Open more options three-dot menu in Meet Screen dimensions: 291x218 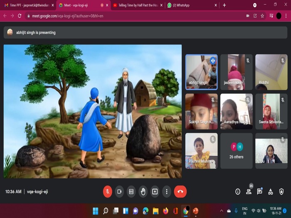167,191
